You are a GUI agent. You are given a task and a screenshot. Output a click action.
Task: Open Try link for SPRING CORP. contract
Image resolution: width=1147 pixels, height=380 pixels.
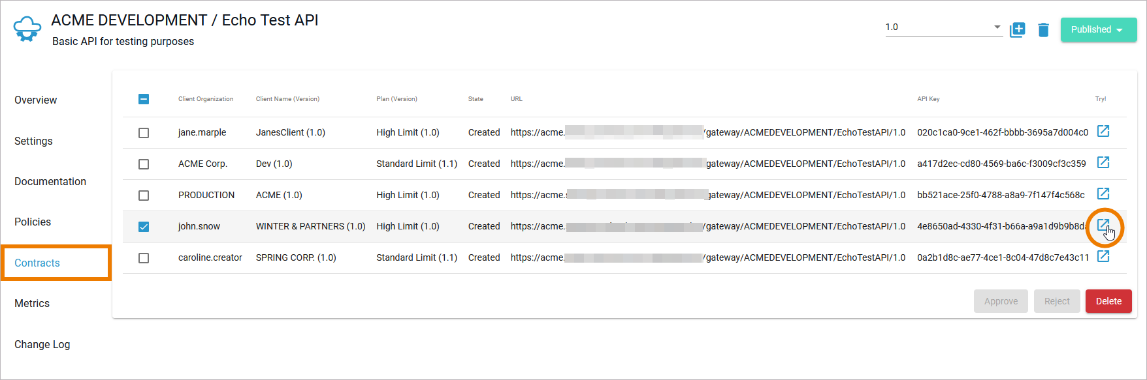point(1103,256)
